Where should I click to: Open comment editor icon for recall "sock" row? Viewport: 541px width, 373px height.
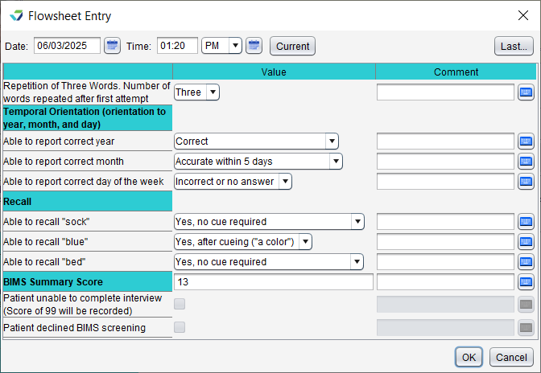click(x=526, y=222)
